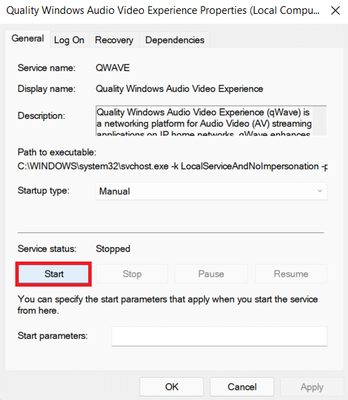This screenshot has width=348, height=400.
Task: Click the Stopped service status text
Action: [113, 249]
